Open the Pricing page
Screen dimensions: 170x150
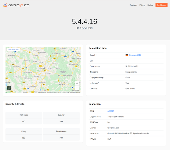click(142, 5)
